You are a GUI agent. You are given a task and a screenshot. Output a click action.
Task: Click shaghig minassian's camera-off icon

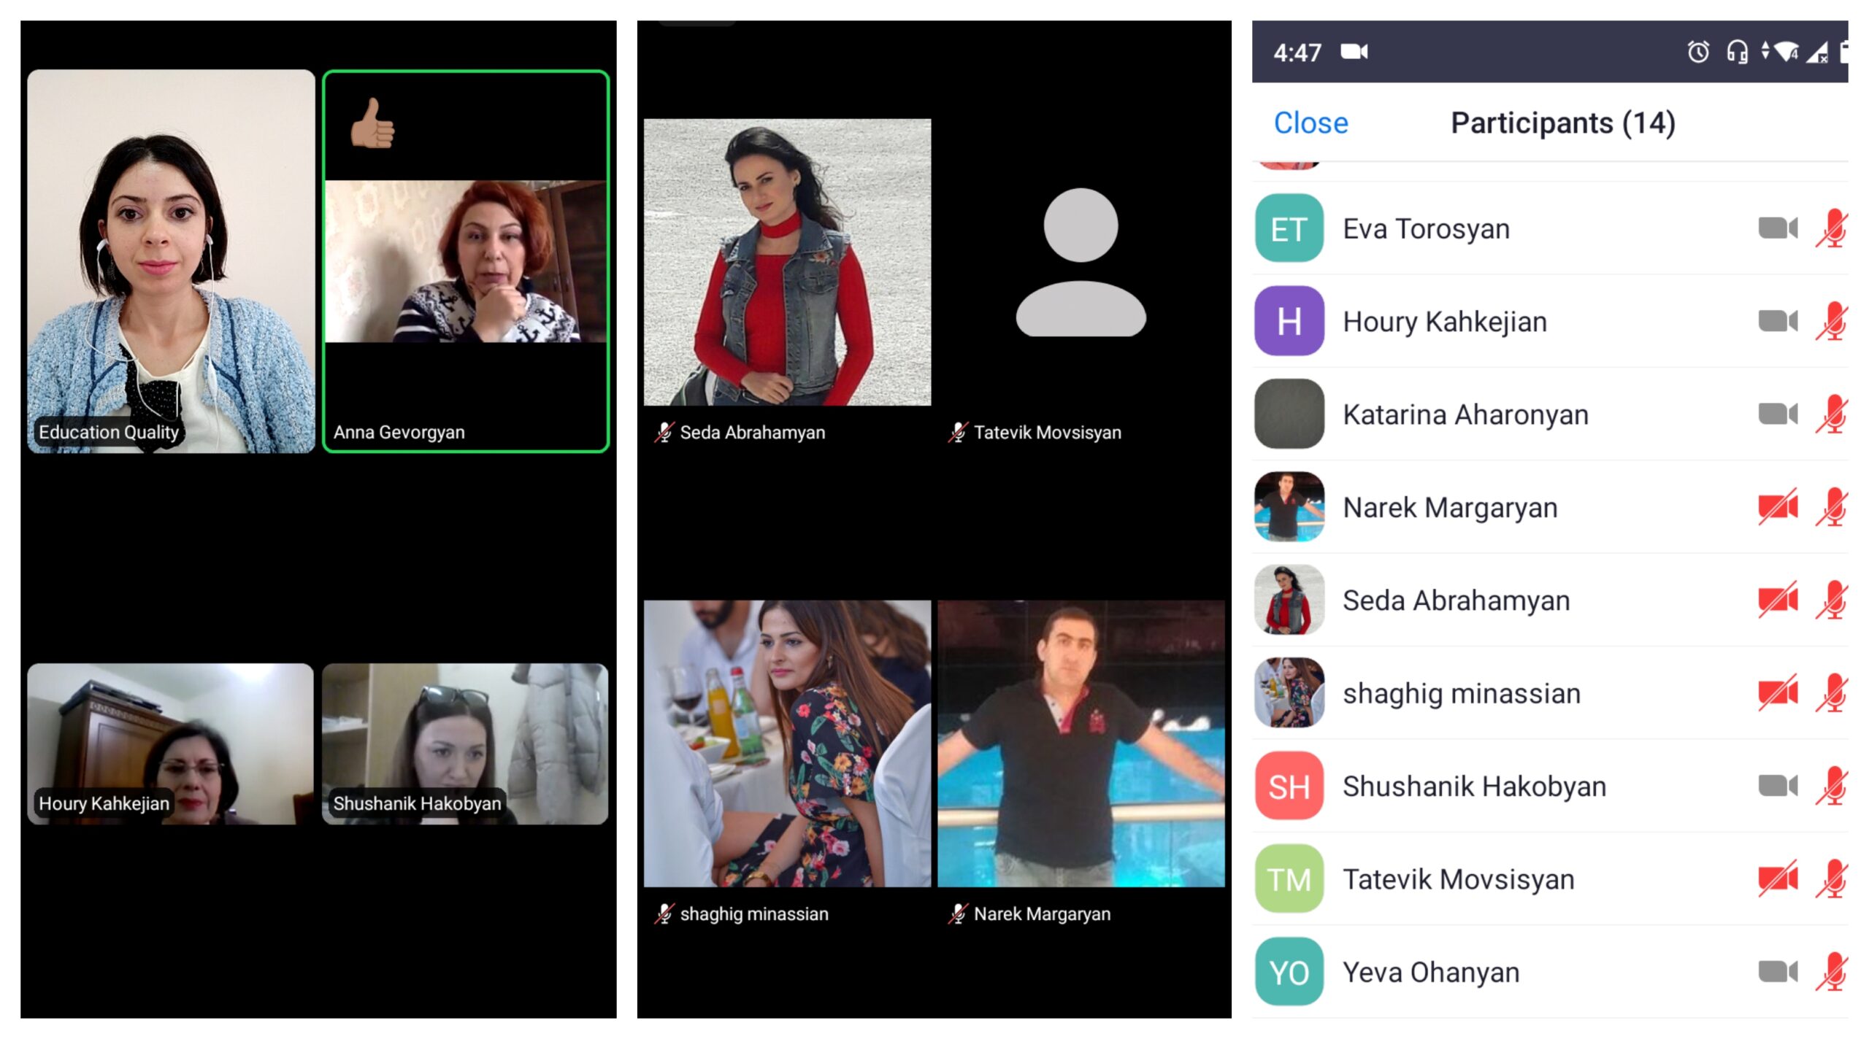coord(1777,693)
